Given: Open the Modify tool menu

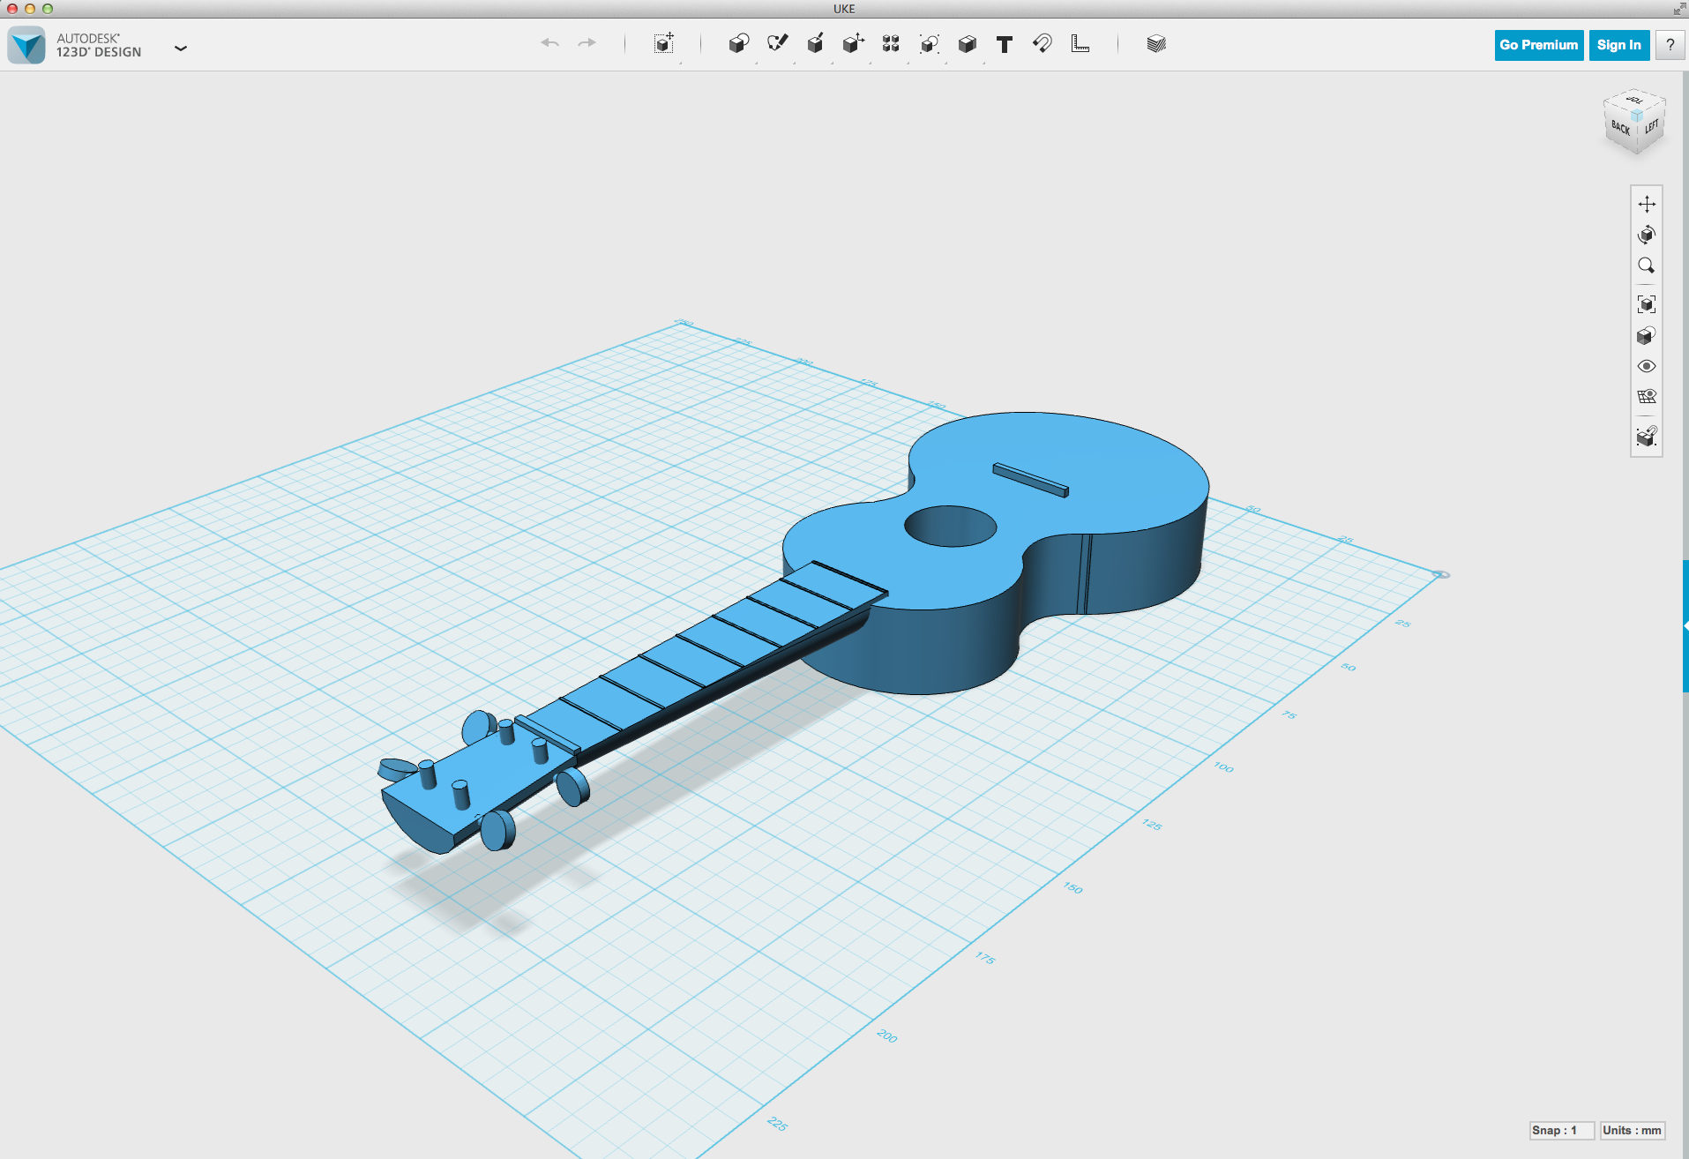Looking at the screenshot, I should click(853, 43).
